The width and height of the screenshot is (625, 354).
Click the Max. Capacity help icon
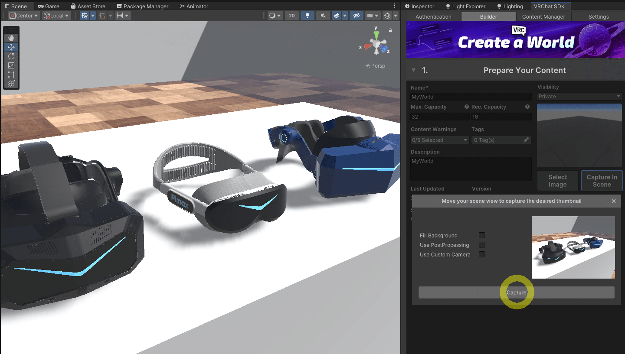467,107
